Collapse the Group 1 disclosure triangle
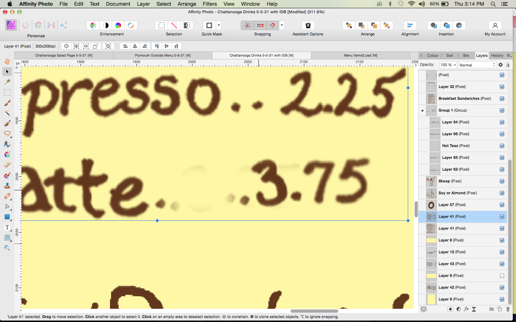Screen dimensions: 516x322 pos(422,111)
